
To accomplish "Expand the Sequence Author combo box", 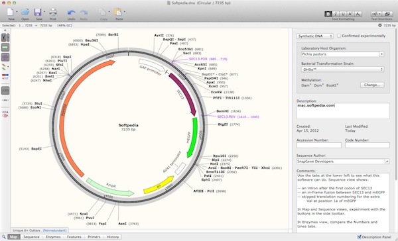I will pyautogui.click(x=387, y=162).
